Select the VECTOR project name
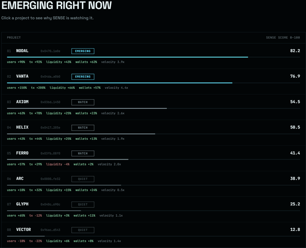This screenshot has width=306, height=248. (23, 230)
